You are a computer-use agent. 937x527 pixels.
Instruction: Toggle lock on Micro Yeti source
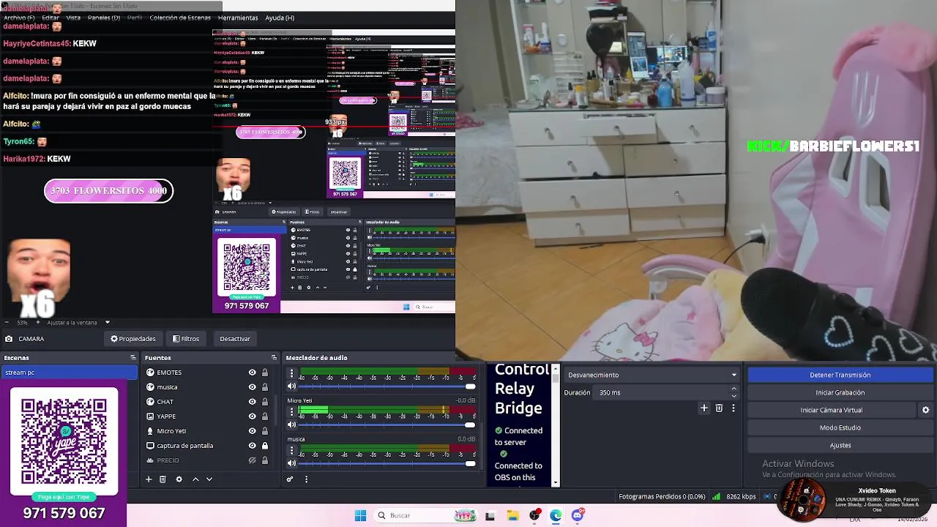pyautogui.click(x=264, y=431)
